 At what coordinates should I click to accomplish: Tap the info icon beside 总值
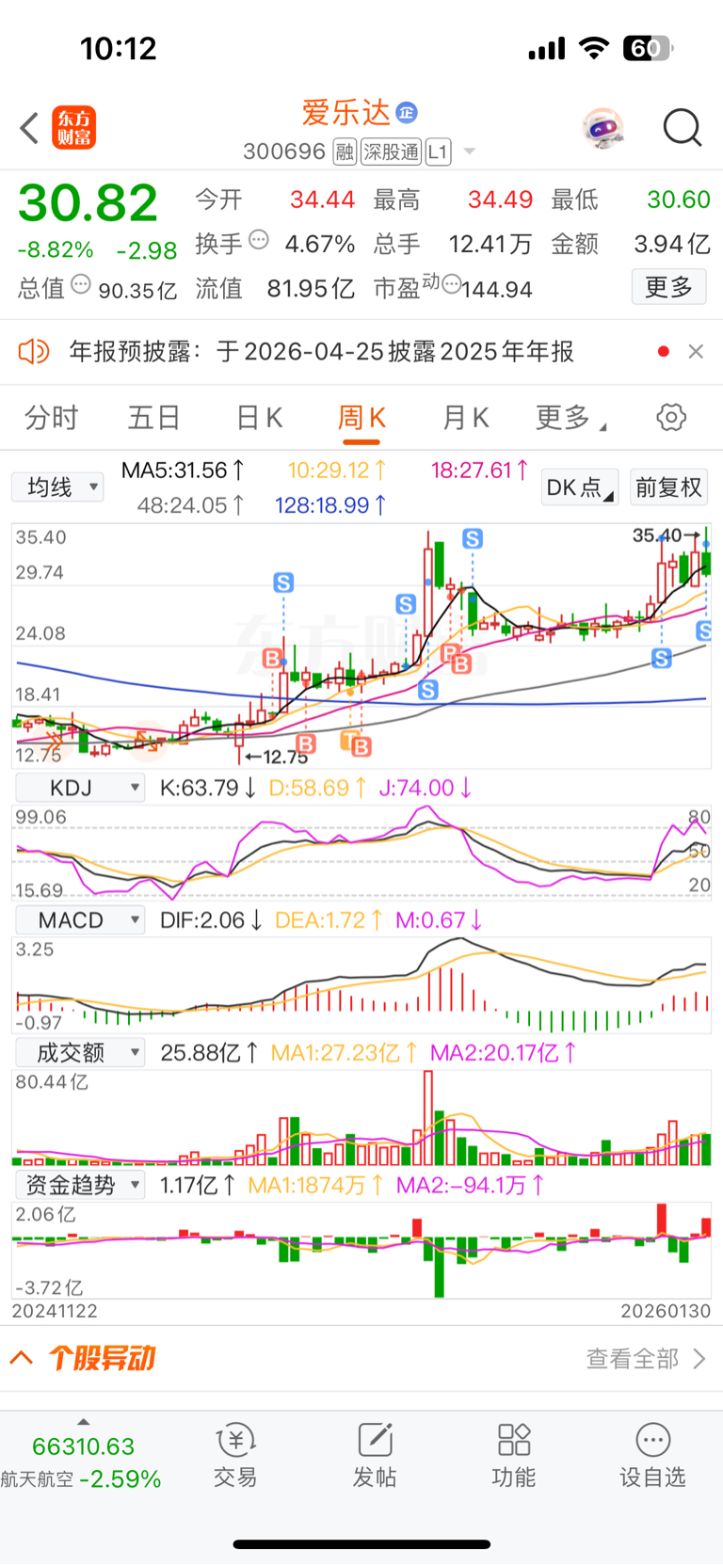coord(81,284)
